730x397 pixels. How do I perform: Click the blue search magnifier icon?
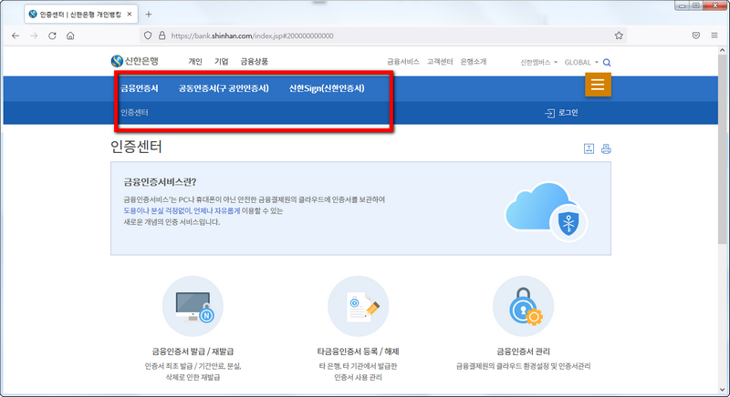[607, 62]
